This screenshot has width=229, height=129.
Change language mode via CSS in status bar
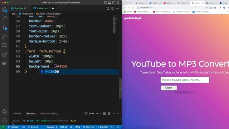(77, 127)
